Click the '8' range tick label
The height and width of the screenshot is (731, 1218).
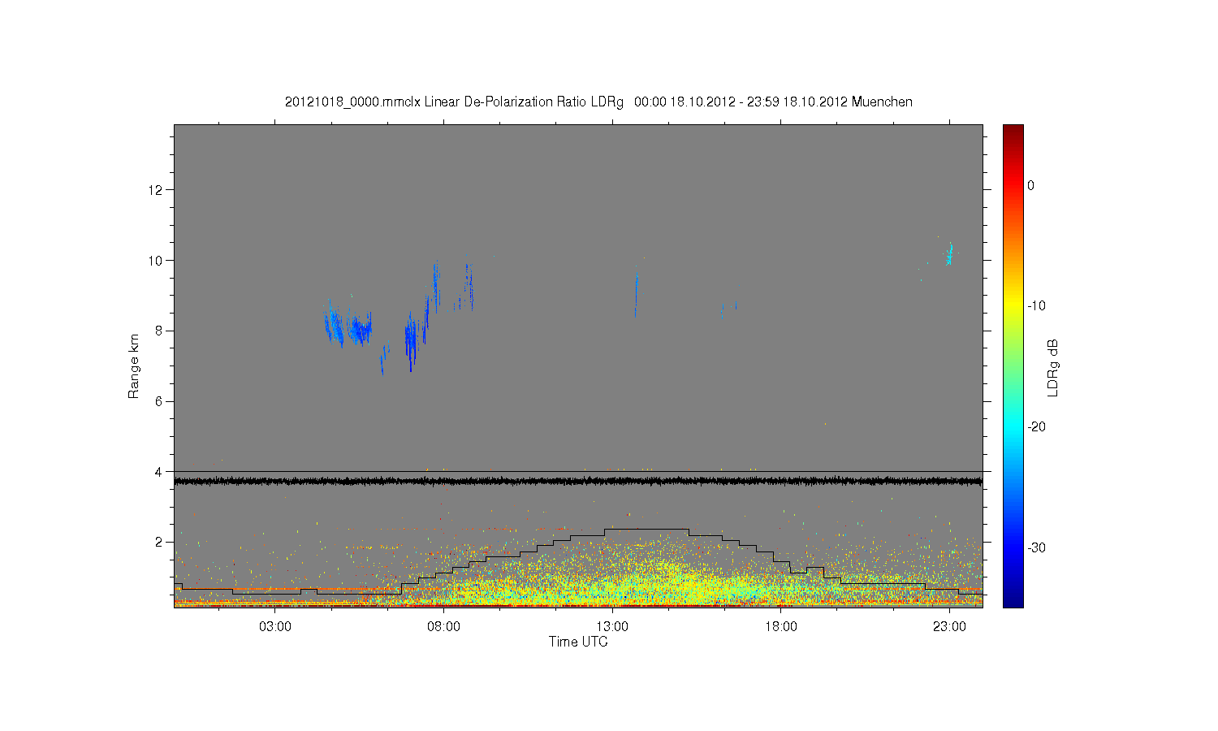pos(160,331)
